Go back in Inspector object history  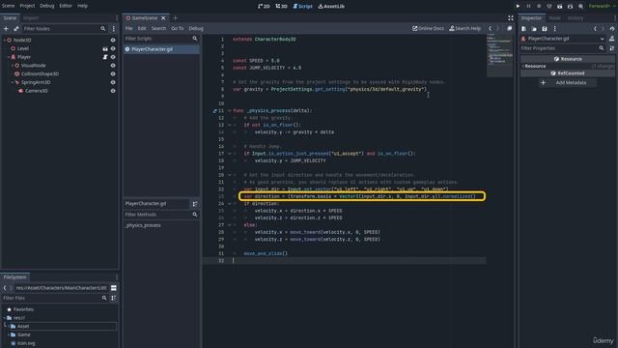click(595, 28)
